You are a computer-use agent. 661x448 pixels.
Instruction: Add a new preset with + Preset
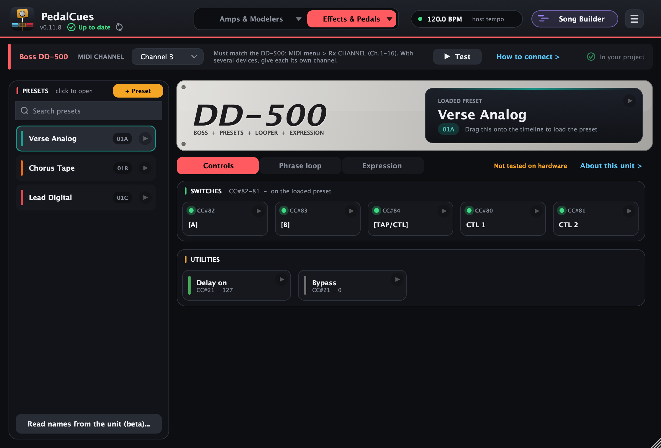(138, 91)
